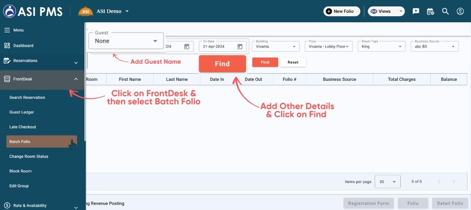This screenshot has height=210, width=471.
Task: Click the hamburger Menu icon in sidebar
Action: (x=7, y=30)
